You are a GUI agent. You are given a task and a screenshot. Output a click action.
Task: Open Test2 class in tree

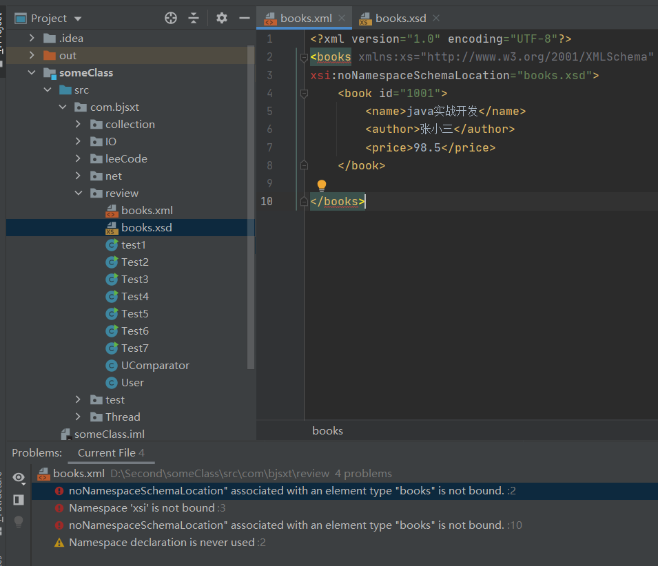[x=127, y=262]
